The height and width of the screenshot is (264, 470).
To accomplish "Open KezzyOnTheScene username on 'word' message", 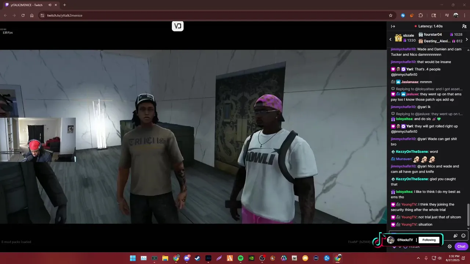I will tap(412, 152).
